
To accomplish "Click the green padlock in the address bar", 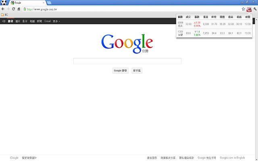I will pyautogui.click(x=25, y=9).
